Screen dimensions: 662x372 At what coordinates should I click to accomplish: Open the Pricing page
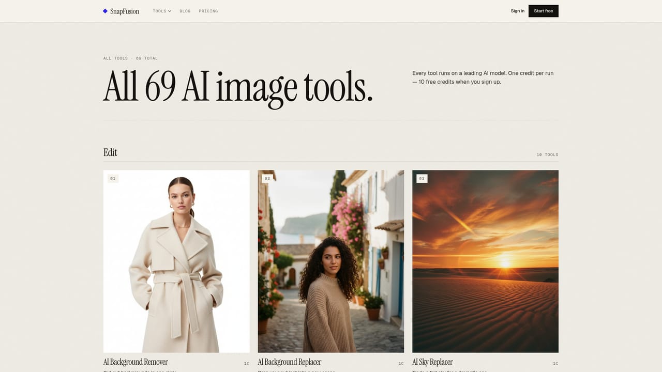pyautogui.click(x=208, y=11)
